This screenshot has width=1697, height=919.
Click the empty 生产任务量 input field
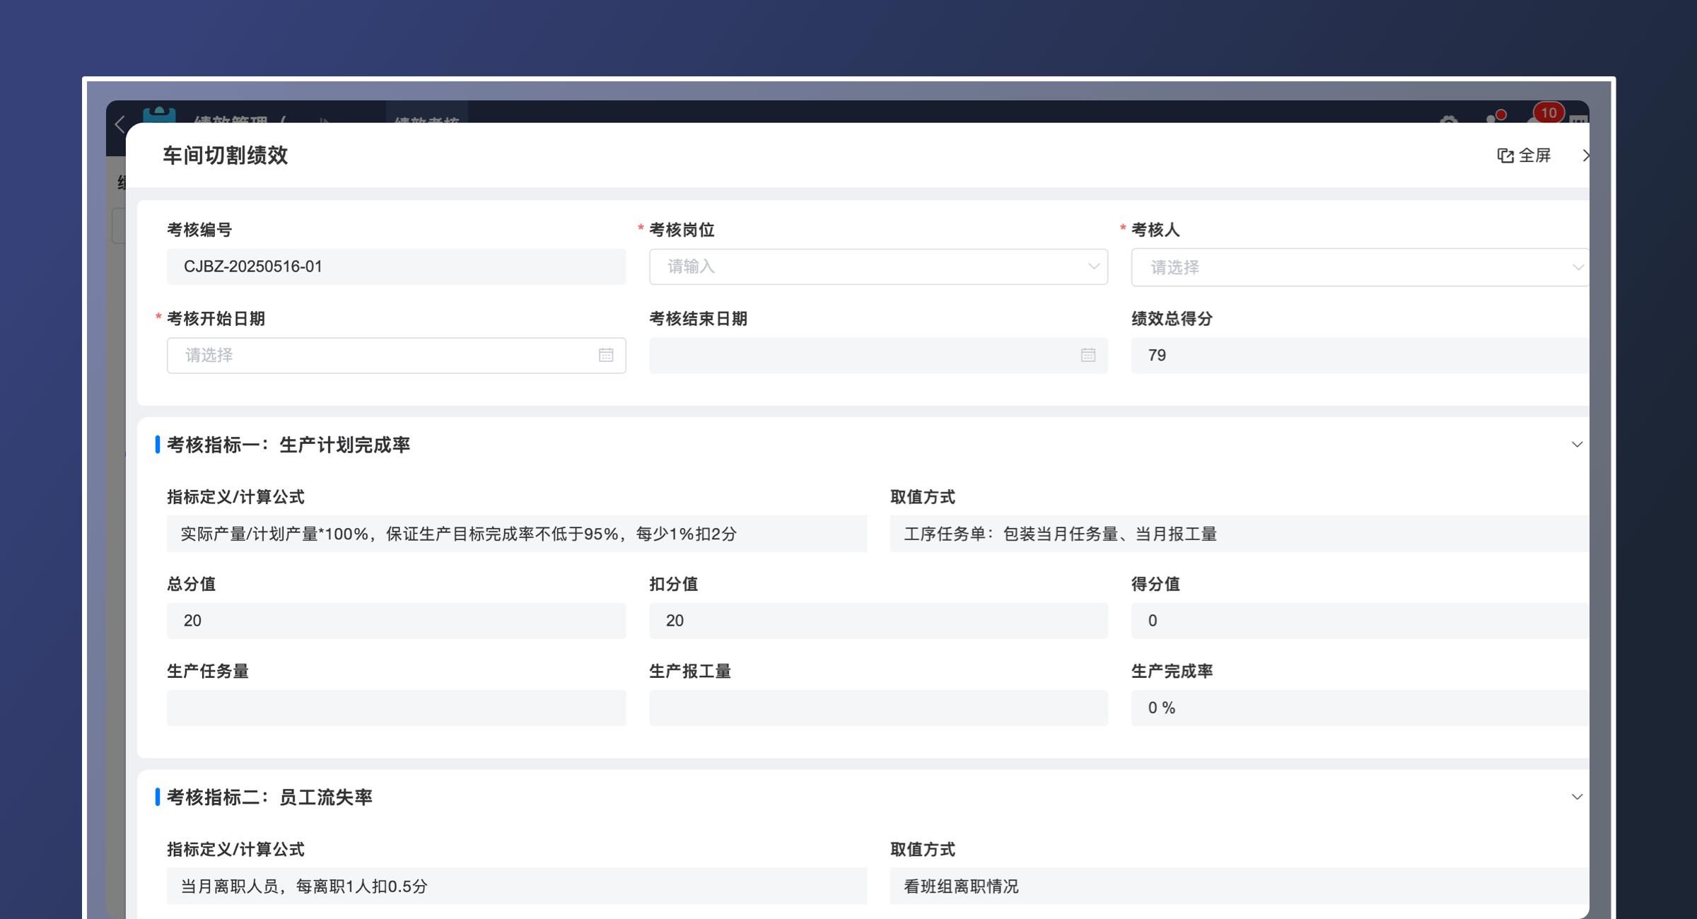pos(396,708)
